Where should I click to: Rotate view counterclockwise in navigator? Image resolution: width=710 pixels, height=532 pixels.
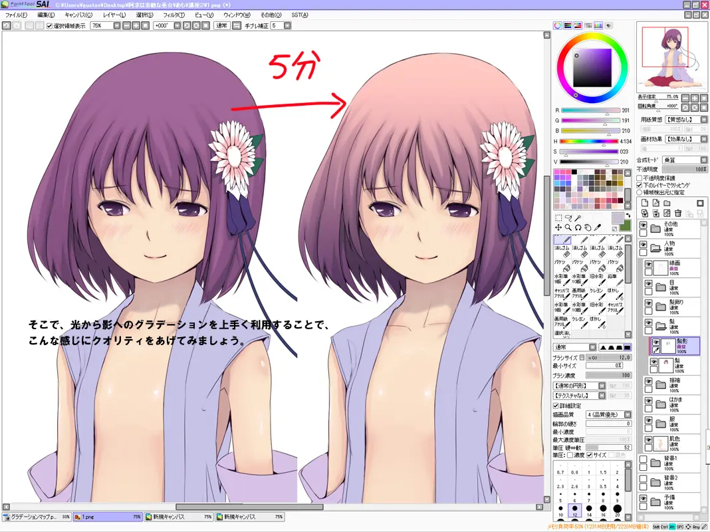tap(685, 108)
